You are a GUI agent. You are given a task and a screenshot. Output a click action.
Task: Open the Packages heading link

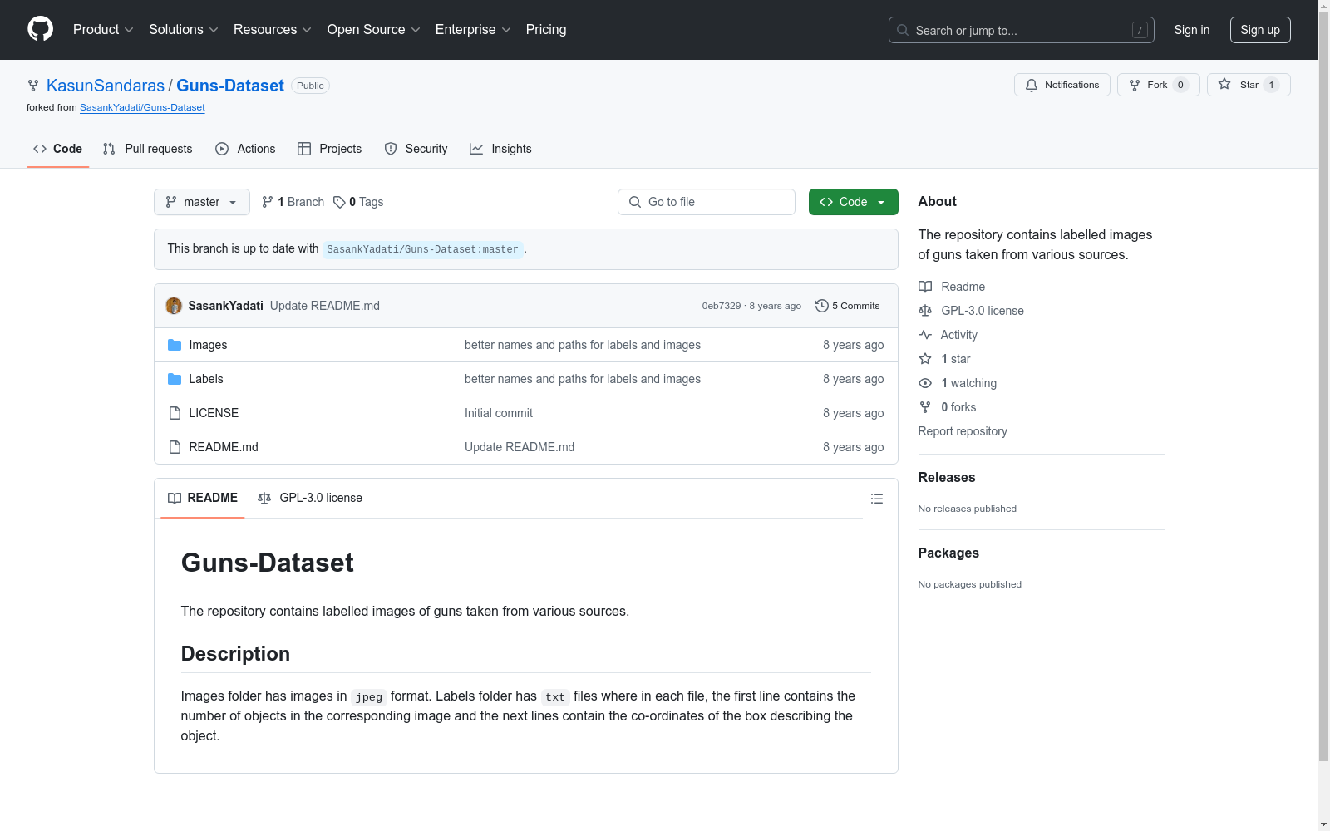948,553
